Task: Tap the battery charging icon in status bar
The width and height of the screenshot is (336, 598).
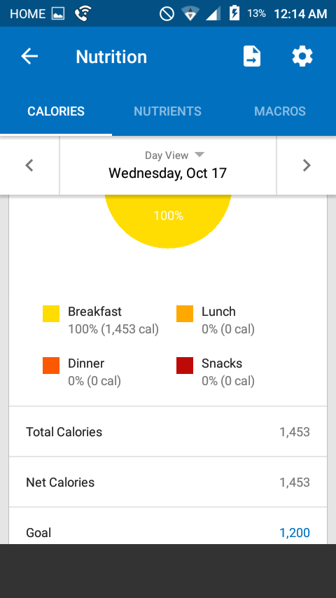Action: click(x=234, y=14)
